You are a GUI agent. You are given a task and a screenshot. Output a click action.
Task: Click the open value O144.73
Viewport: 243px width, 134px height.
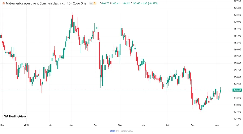click(104, 3)
